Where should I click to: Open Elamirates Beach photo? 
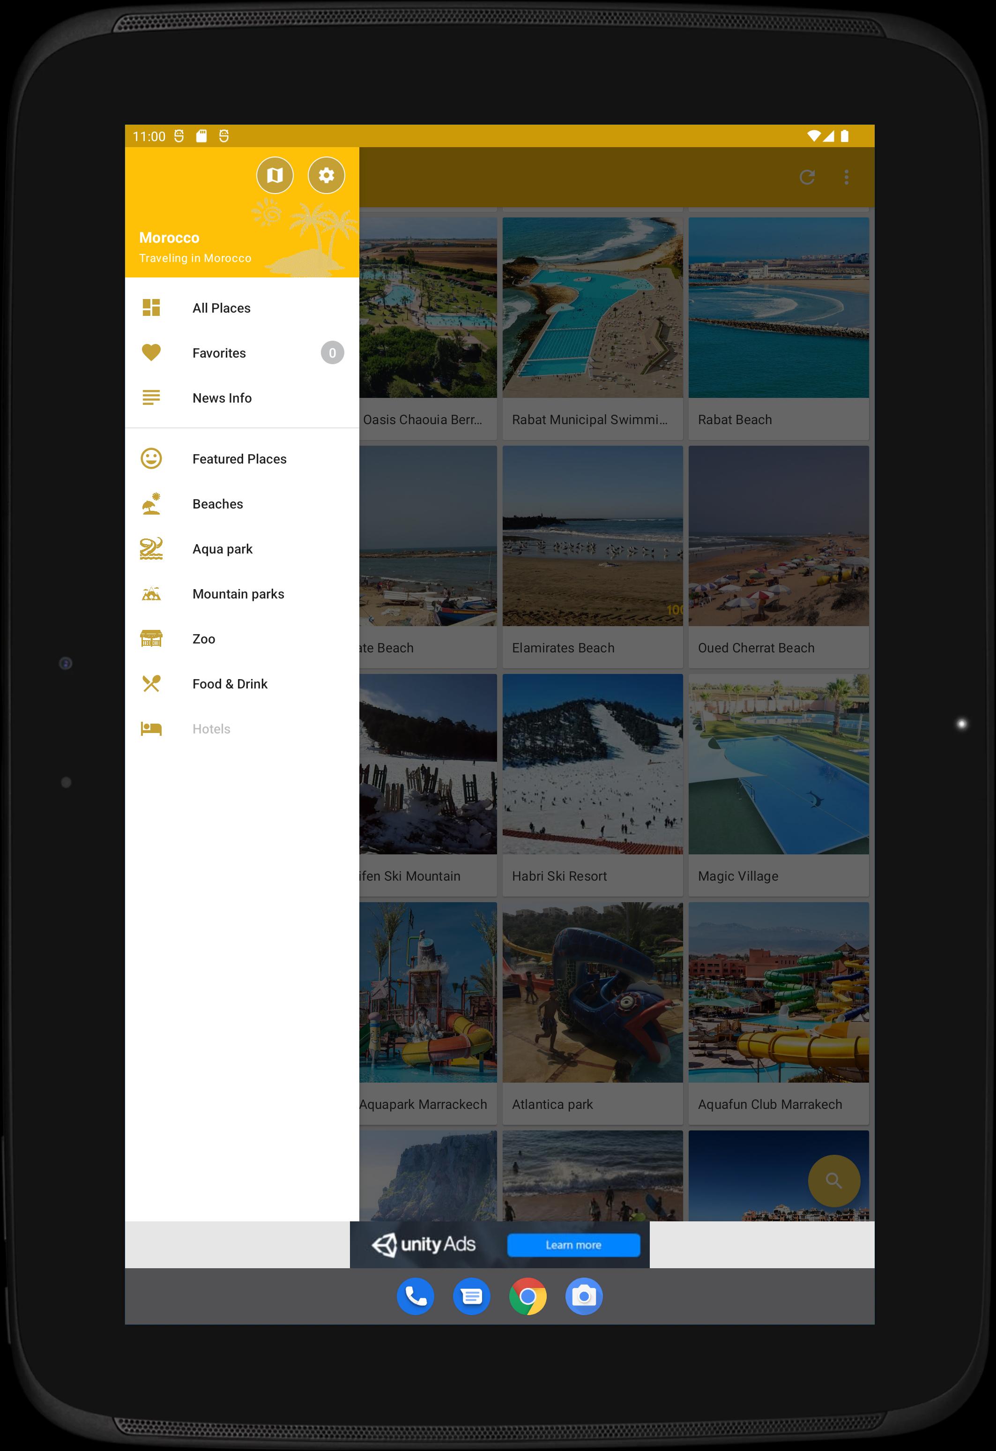coord(592,536)
